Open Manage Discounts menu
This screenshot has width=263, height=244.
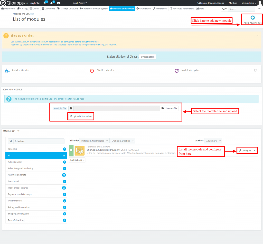(68, 8)
